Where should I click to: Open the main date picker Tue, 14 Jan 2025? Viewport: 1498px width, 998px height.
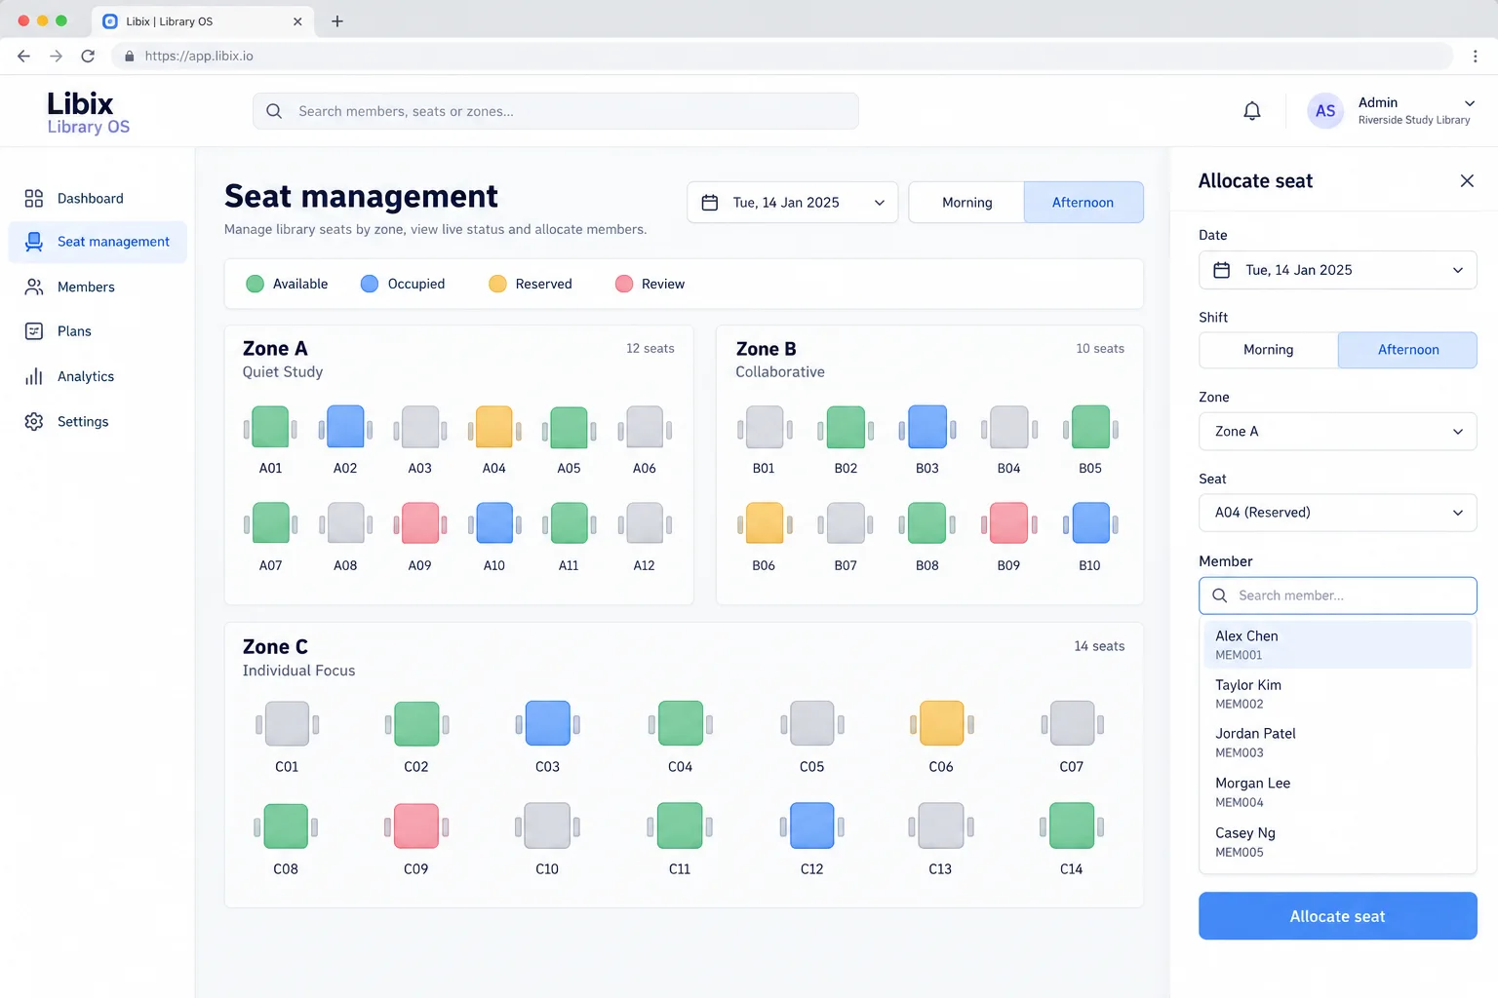tap(792, 203)
